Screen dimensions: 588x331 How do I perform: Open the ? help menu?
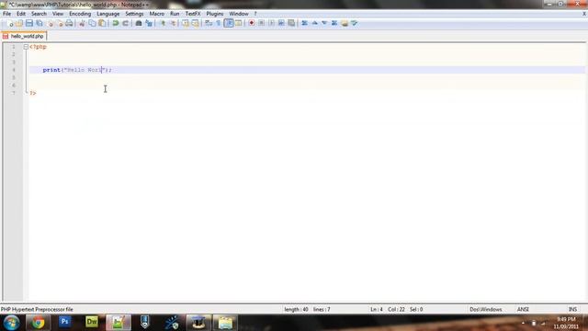[x=255, y=14]
